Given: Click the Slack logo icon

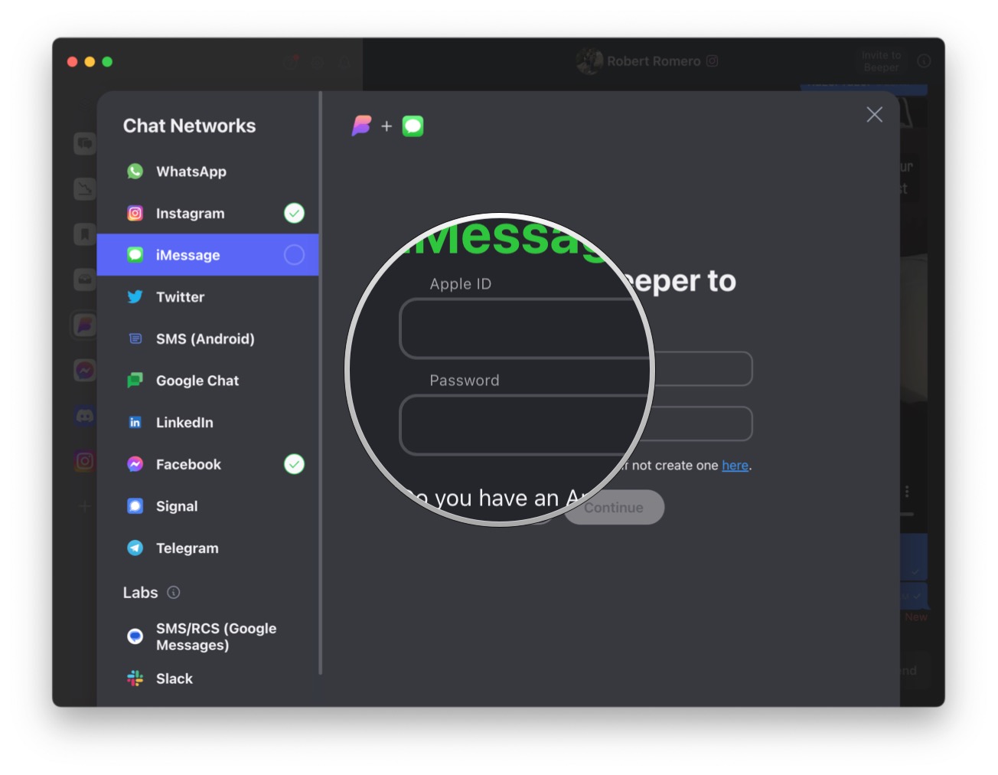Looking at the screenshot, I should tap(135, 679).
